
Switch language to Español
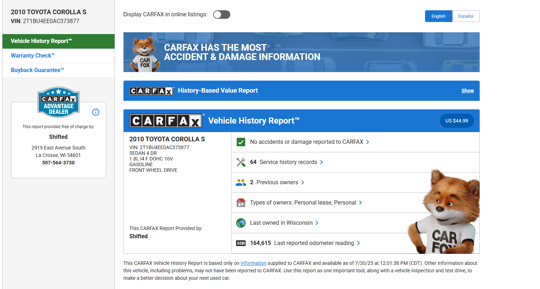click(x=466, y=16)
